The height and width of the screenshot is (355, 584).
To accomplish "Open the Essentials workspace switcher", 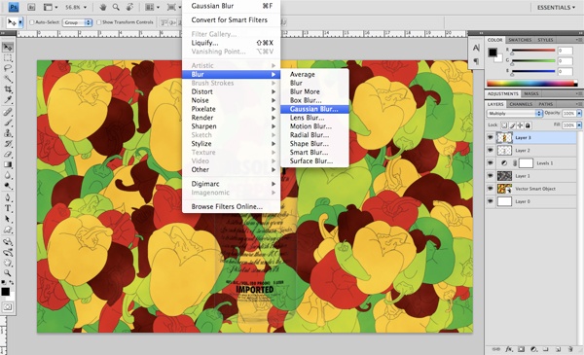I will click(x=556, y=7).
